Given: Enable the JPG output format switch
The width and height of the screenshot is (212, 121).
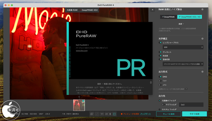Looking at the screenshot, I should [160, 85].
